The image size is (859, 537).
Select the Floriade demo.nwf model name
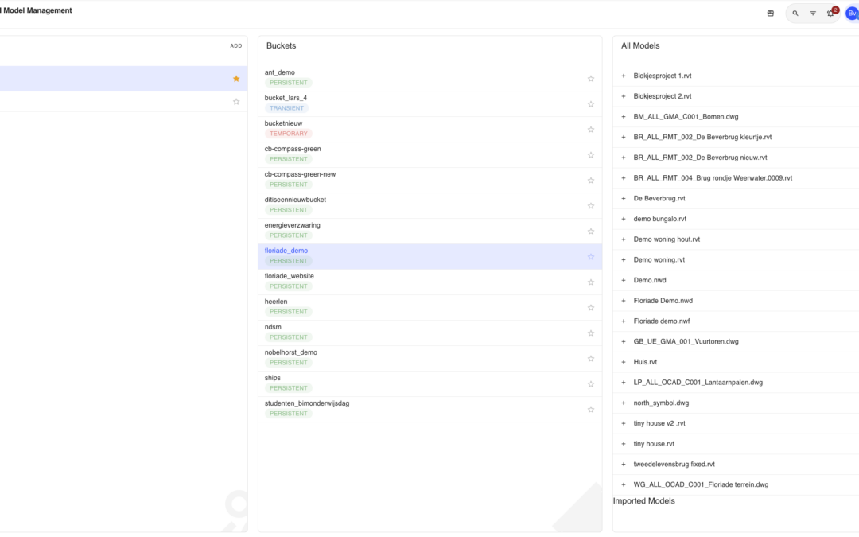click(662, 321)
